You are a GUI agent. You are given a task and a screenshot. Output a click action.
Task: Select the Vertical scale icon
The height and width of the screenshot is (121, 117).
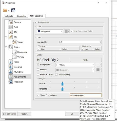pos(14,57)
